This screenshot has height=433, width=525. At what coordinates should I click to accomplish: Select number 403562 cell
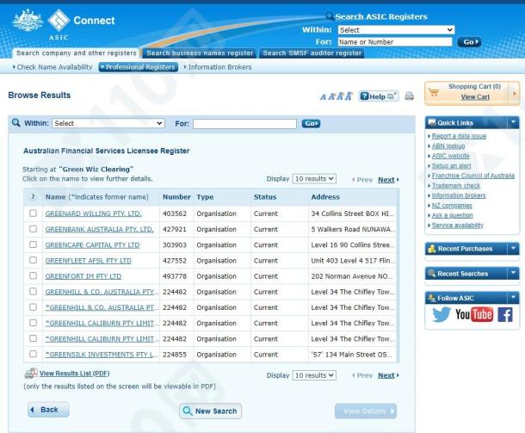[175, 213]
